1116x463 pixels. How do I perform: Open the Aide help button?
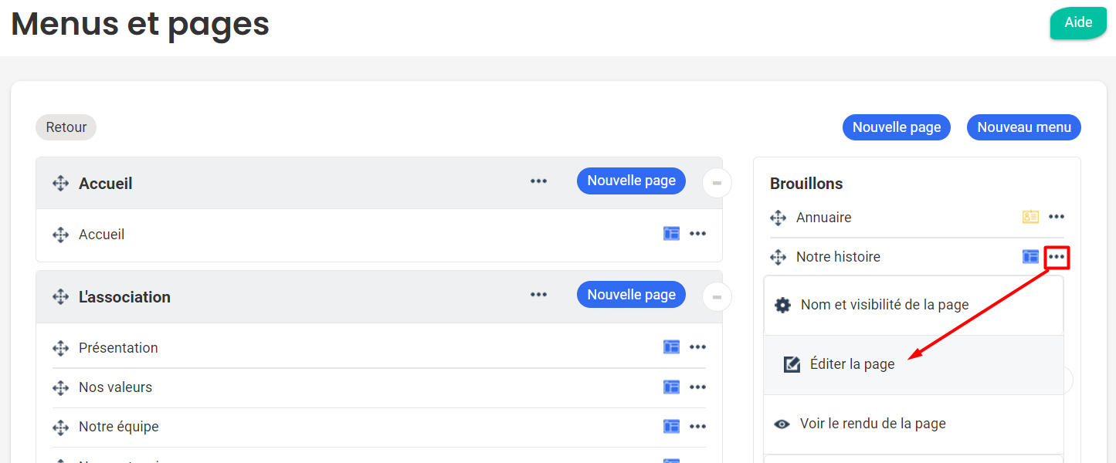(x=1077, y=22)
